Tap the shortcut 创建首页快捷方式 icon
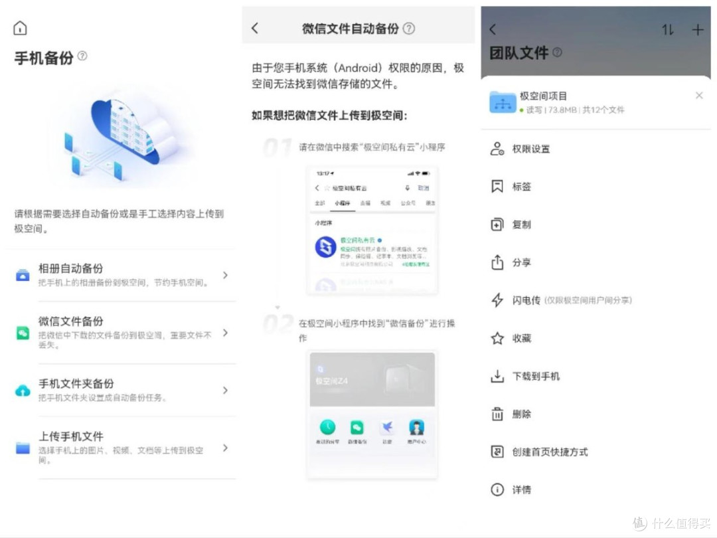This screenshot has width=717, height=538. 497,452
